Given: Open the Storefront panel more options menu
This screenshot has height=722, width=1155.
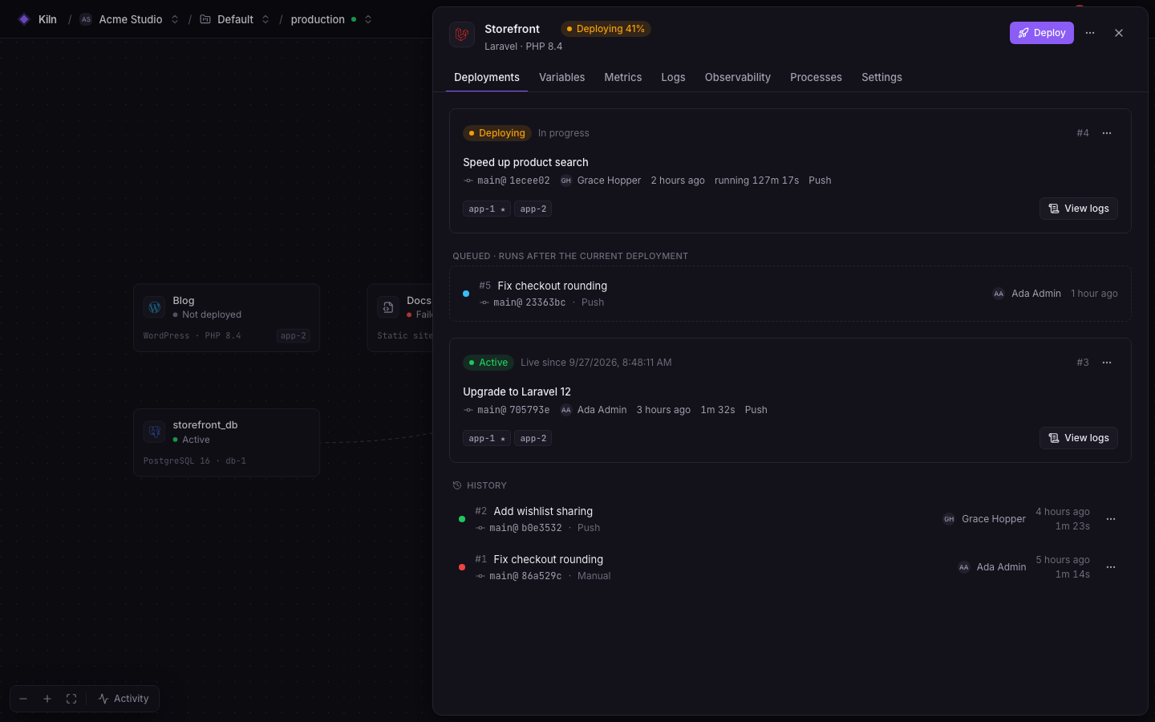Looking at the screenshot, I should [1090, 33].
